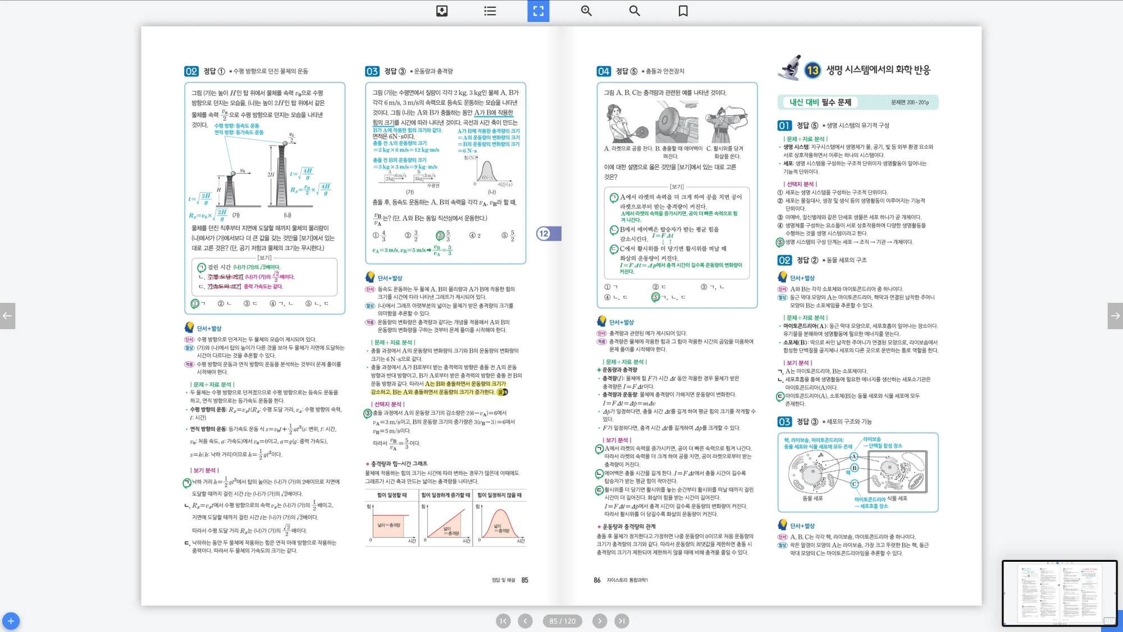Open the table of contents list

[x=490, y=11]
